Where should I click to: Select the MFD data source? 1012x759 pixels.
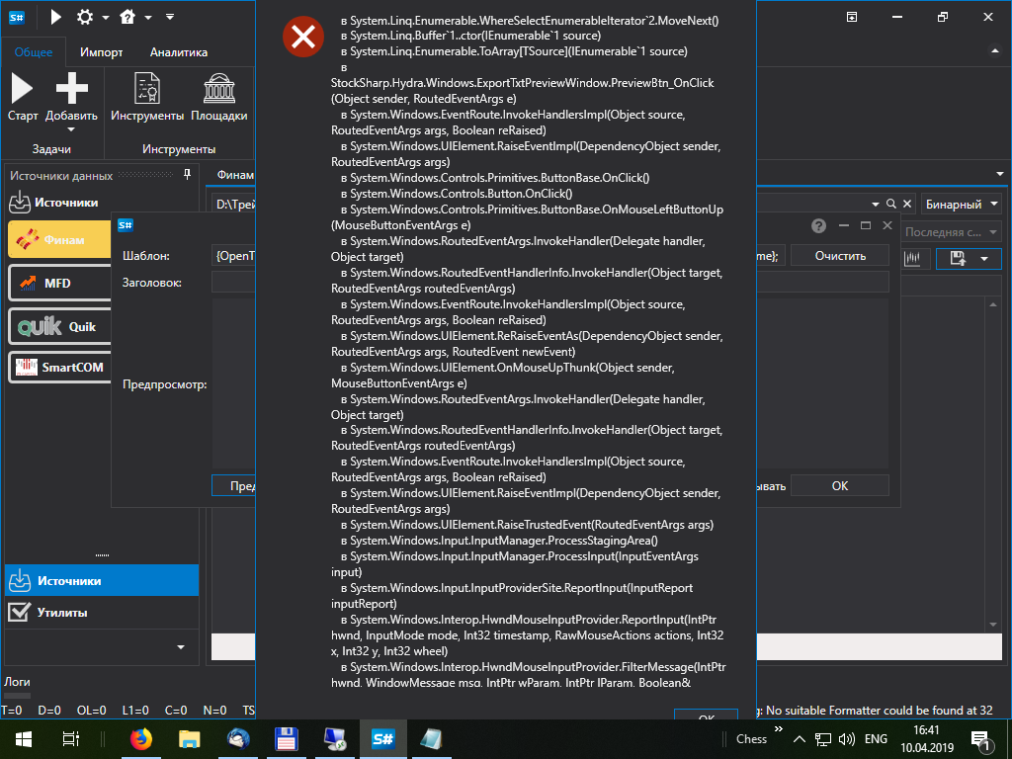(x=60, y=283)
